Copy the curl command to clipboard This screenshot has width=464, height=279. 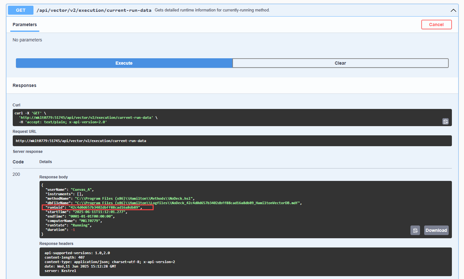446,121
